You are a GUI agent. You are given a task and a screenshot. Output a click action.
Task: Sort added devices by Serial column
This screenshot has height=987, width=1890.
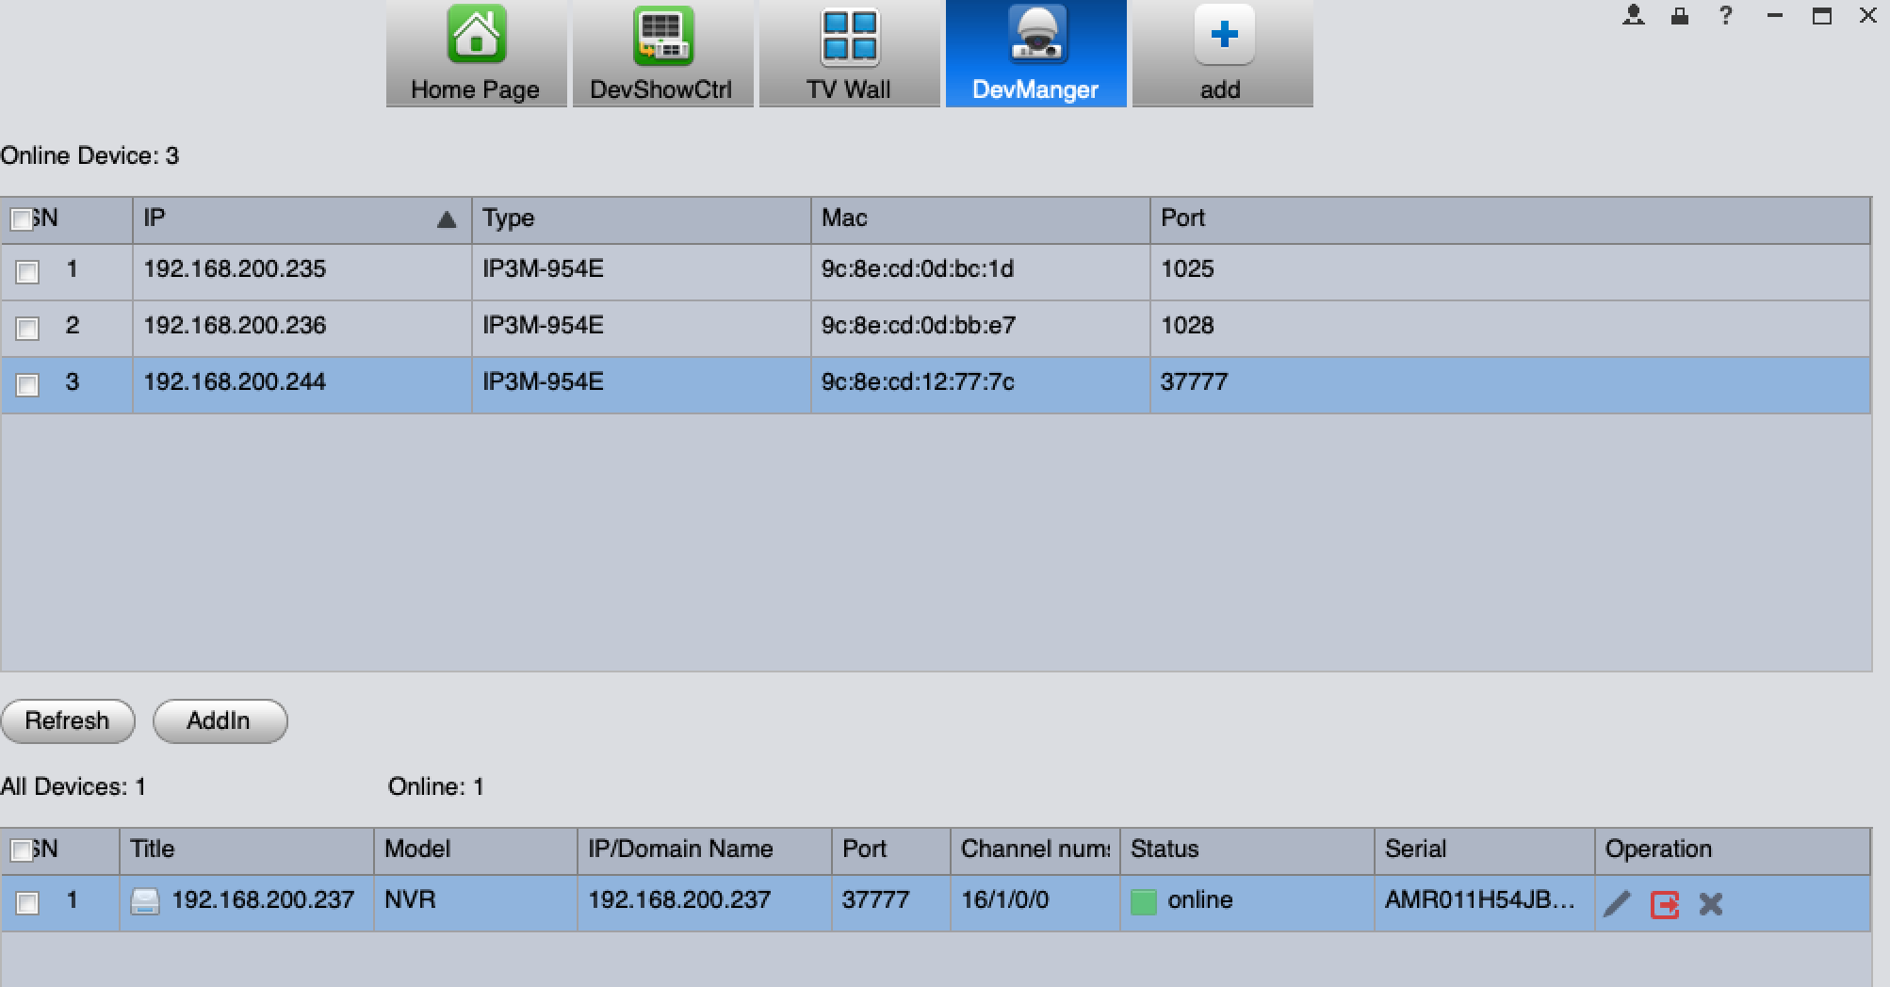(1485, 850)
